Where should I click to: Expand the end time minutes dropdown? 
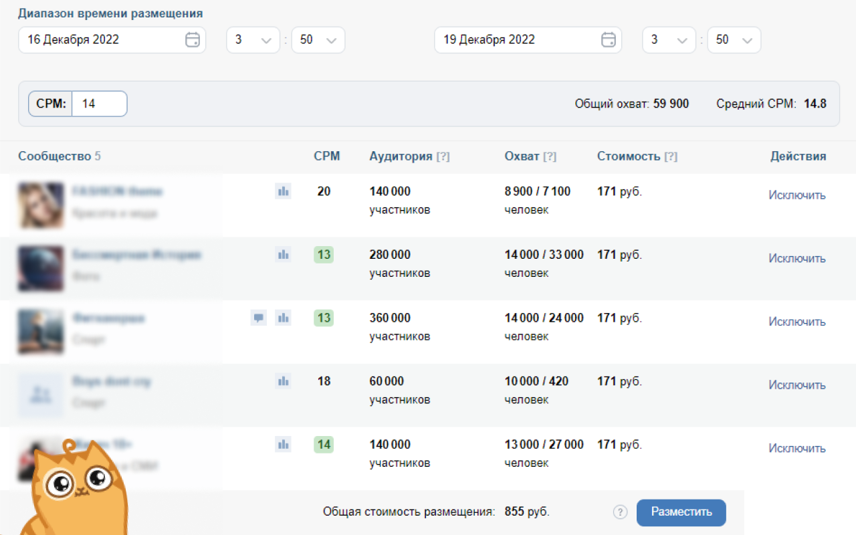[734, 40]
